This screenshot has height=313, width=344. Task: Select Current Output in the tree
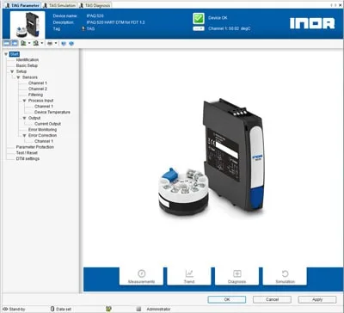click(x=47, y=124)
